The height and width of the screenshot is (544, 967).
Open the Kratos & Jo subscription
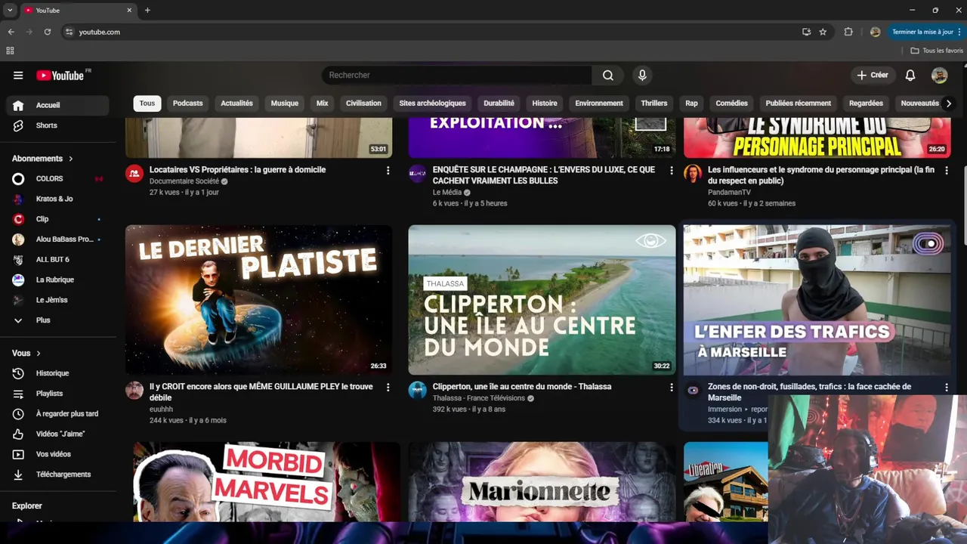pos(57,199)
